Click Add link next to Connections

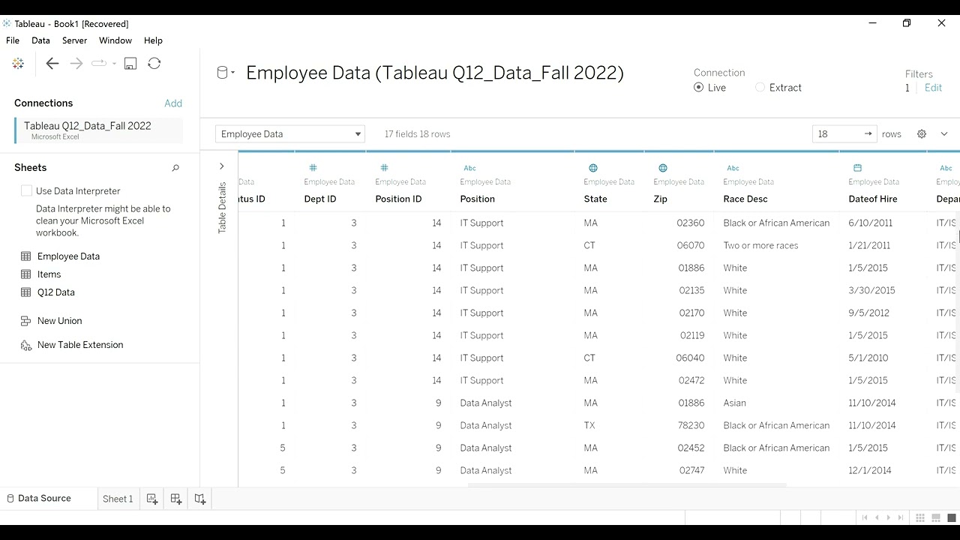coord(173,103)
